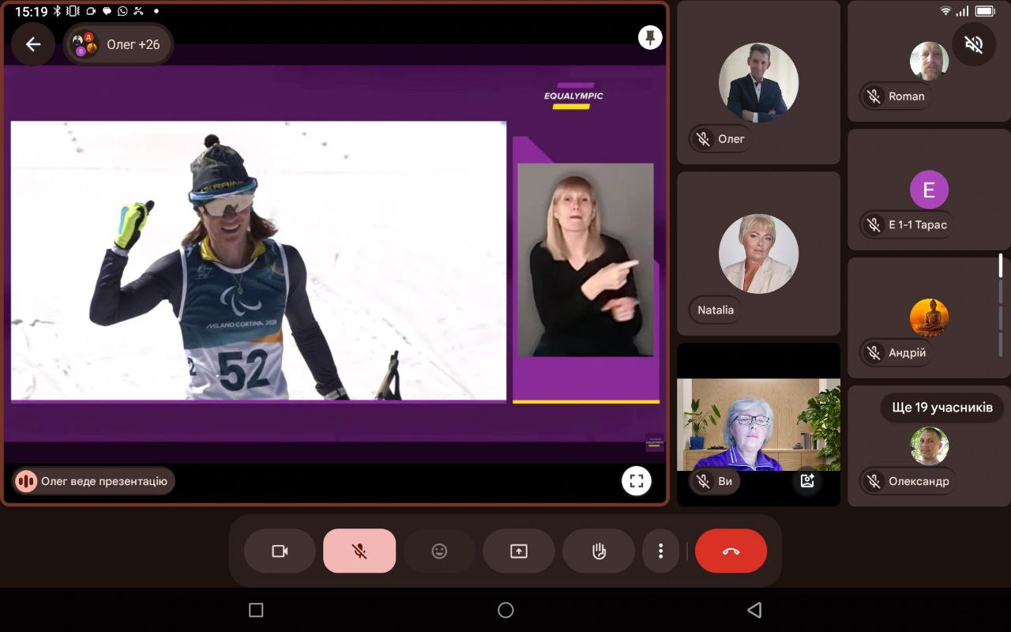Tap the E 1-1 Тарас name label
The height and width of the screenshot is (632, 1011).
pyautogui.click(x=918, y=224)
